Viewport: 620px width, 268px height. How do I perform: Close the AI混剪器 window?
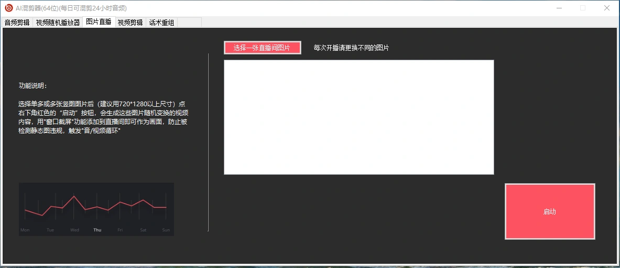click(607, 8)
